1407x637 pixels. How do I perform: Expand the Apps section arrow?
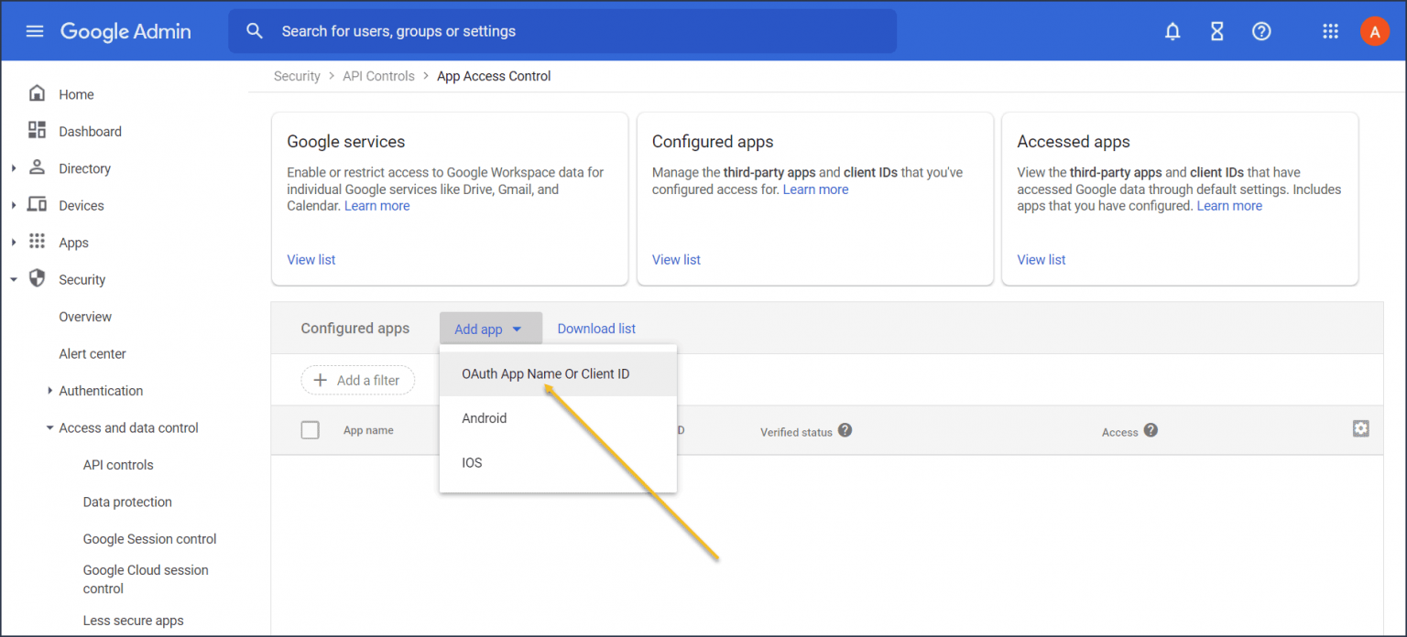pos(14,243)
